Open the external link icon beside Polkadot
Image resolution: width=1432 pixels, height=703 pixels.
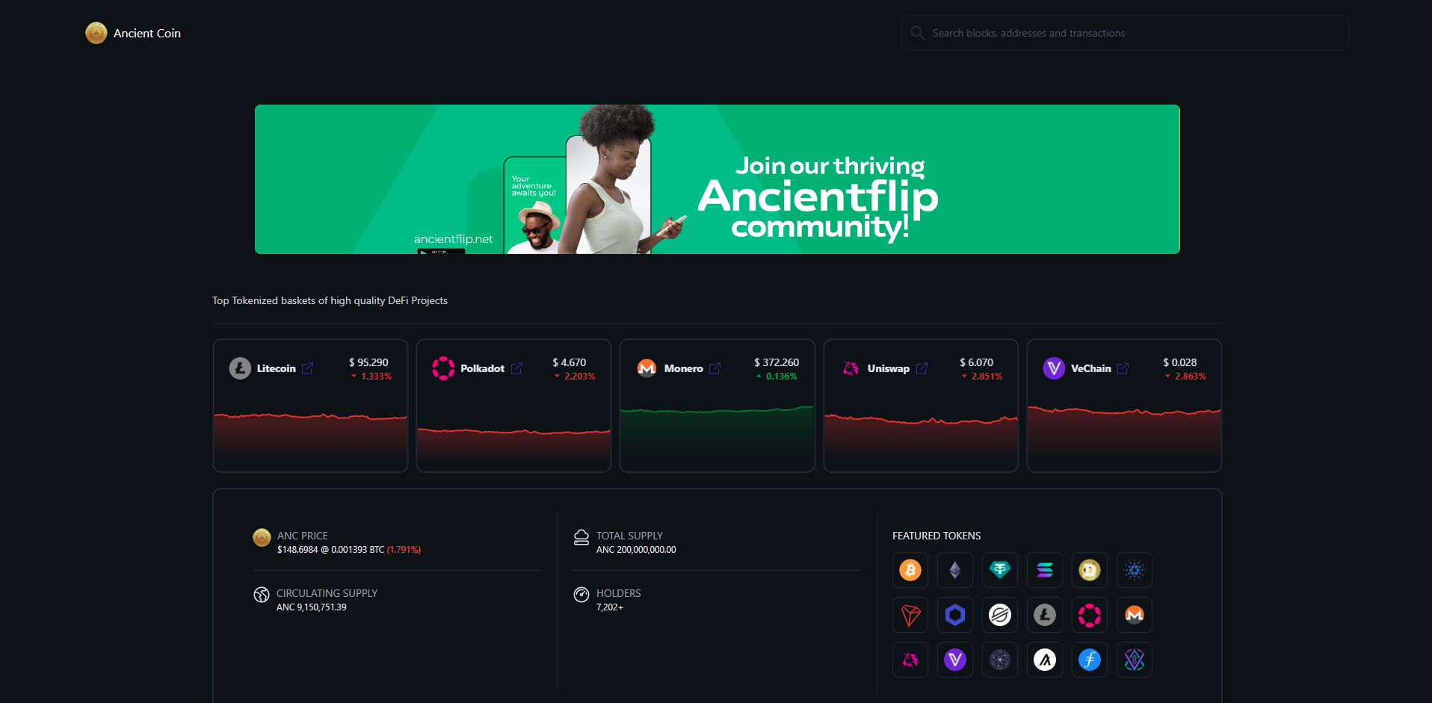(x=516, y=368)
